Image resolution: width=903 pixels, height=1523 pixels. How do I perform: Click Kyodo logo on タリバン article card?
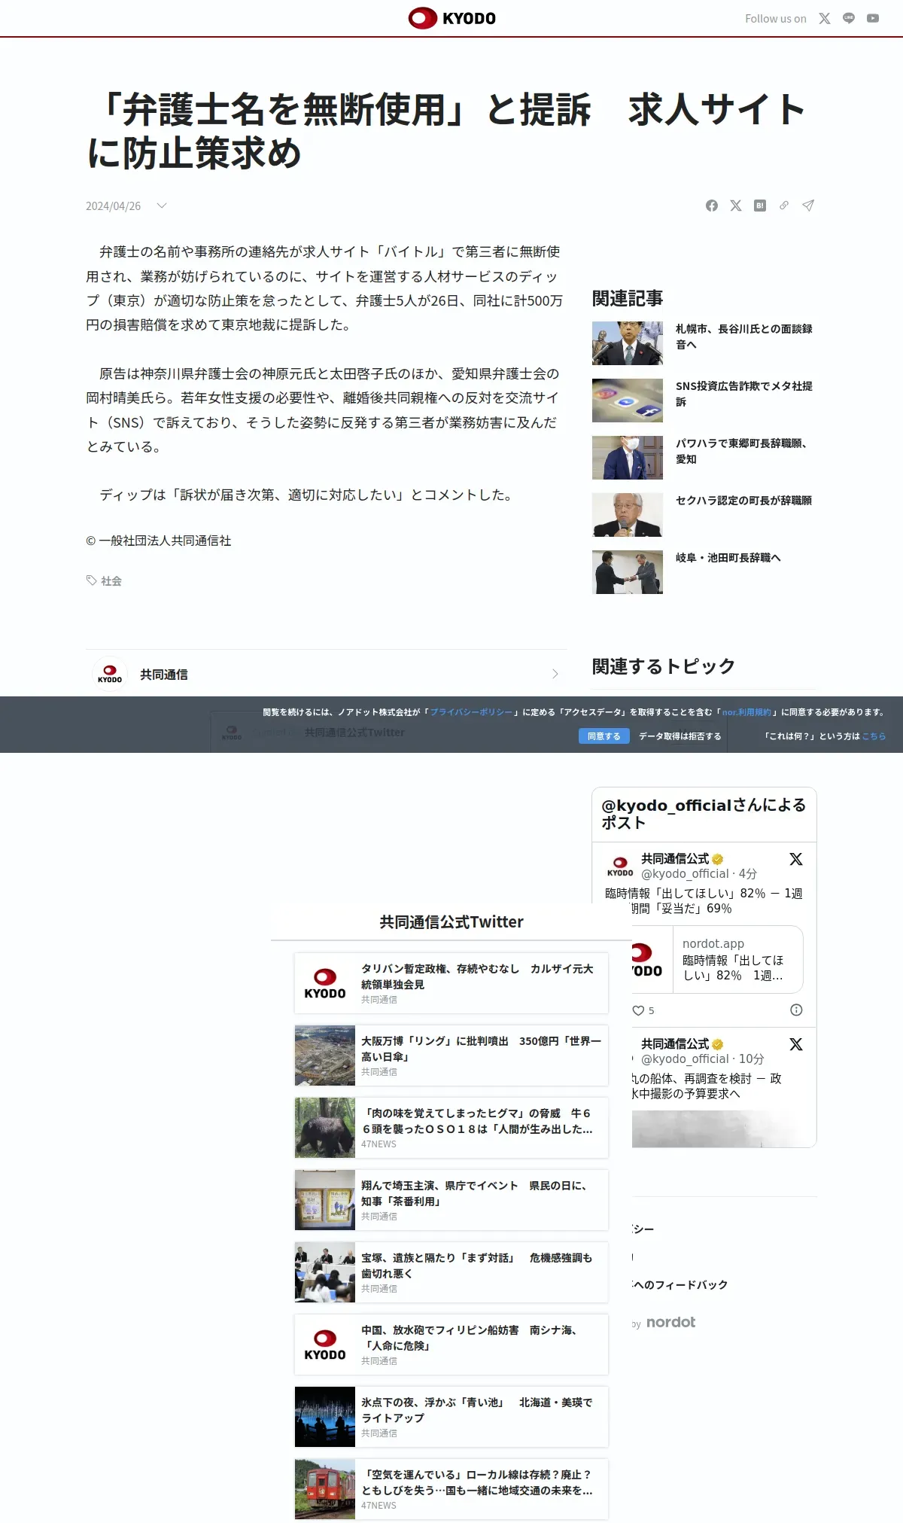pos(325,983)
